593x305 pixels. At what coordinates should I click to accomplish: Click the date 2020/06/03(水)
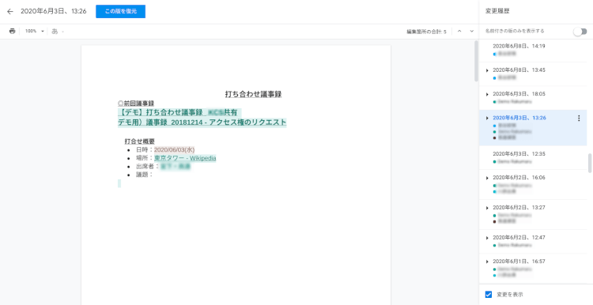coord(175,149)
